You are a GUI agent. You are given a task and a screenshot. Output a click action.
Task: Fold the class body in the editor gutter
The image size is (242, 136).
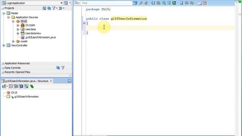[x=84, y=23]
